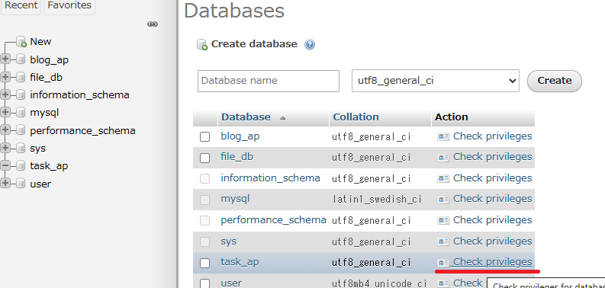Select New in the navigation tree
Screen dimensions: 605x288
click(x=40, y=42)
